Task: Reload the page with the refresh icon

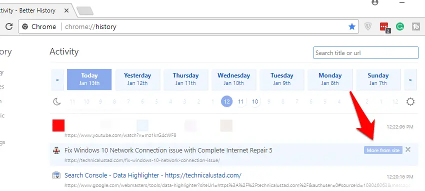Action: click(x=9, y=26)
